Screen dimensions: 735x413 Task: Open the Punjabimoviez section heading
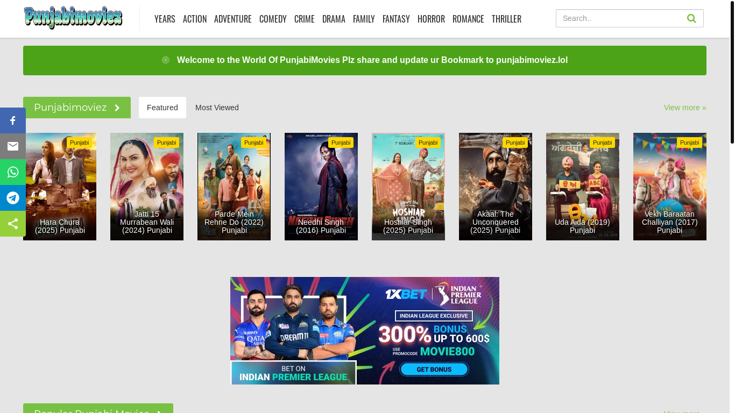coord(77,108)
